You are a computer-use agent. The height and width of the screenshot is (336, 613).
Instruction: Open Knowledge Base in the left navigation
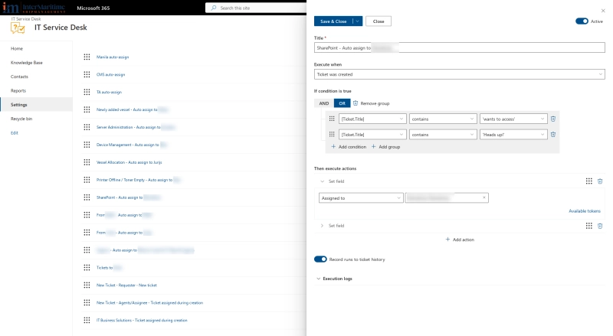[x=27, y=63]
